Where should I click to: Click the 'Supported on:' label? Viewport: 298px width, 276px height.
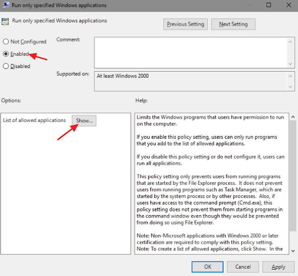click(73, 74)
